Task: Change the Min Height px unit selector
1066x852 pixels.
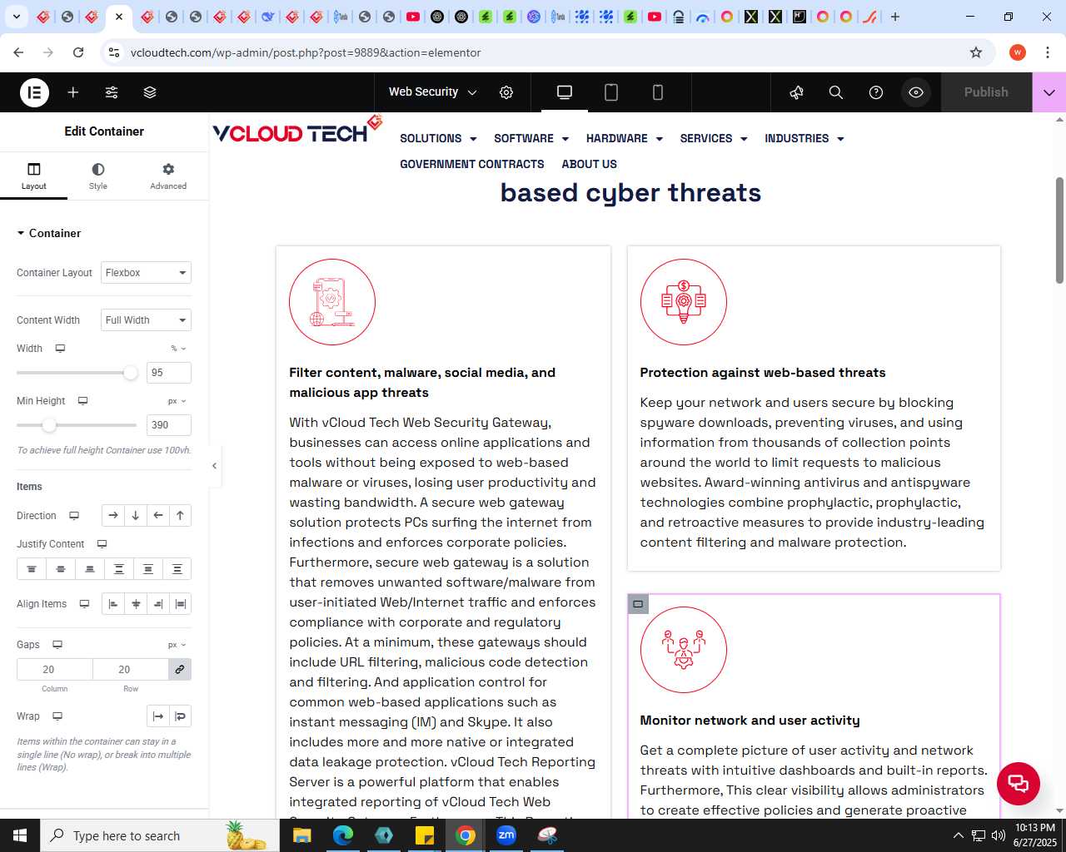Action: pyautogui.click(x=177, y=401)
